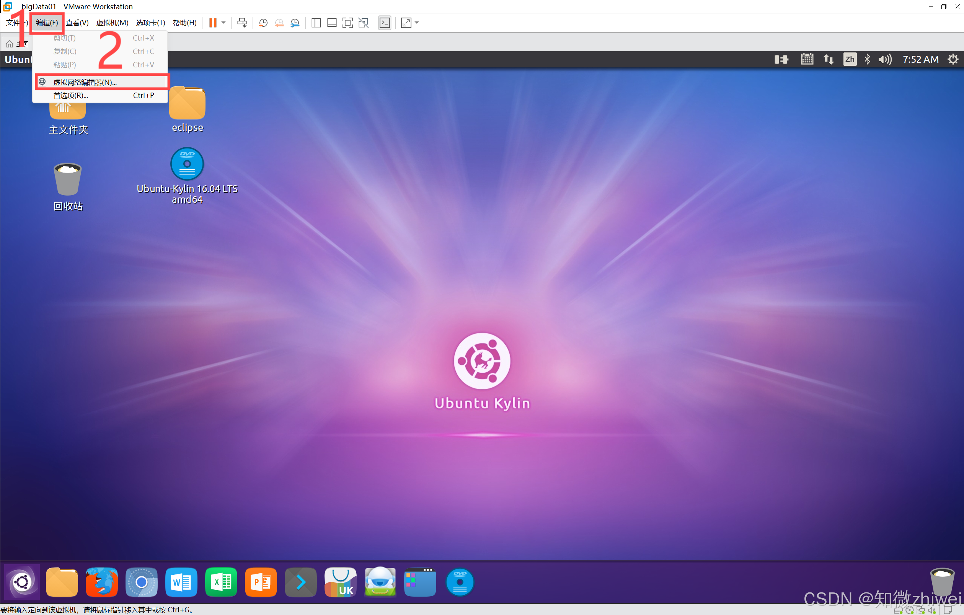
Task: Open the 帮助(H) help menu
Action: (184, 23)
